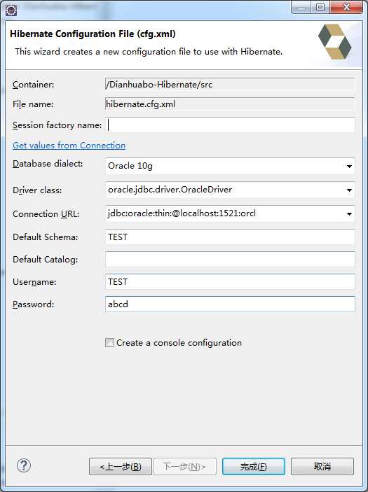Viewport: 368px width, 492px height.
Task: Maximize the wizard window
Action: coord(320,8)
